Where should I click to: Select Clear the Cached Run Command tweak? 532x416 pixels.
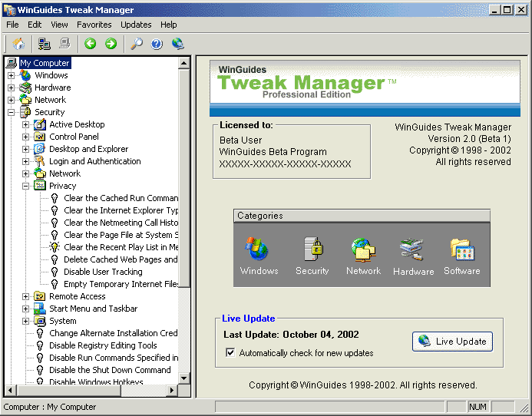point(121,198)
